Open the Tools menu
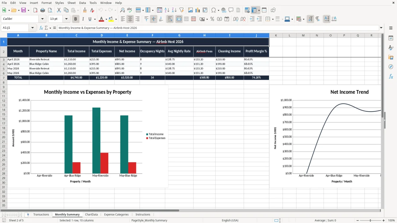This screenshot has height=223, width=397. click(x=93, y=3)
